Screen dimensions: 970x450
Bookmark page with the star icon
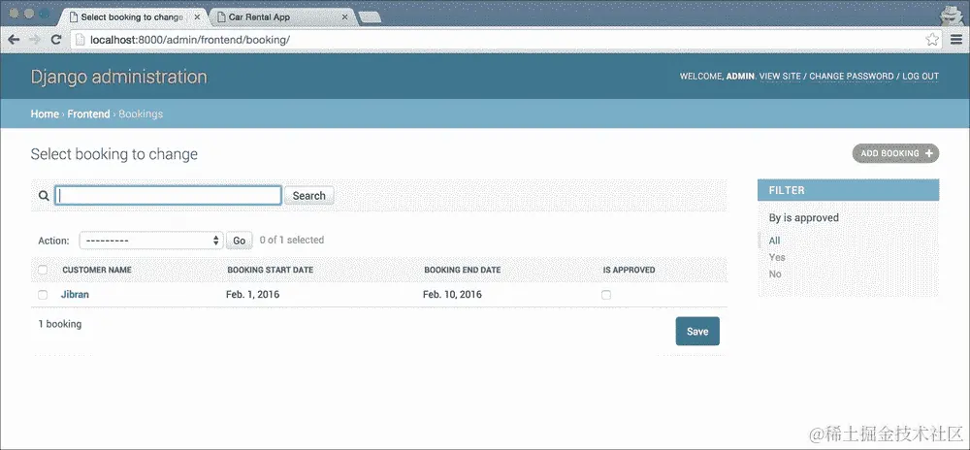coord(932,40)
